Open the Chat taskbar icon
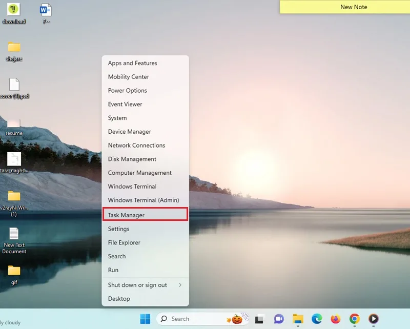 (279, 319)
